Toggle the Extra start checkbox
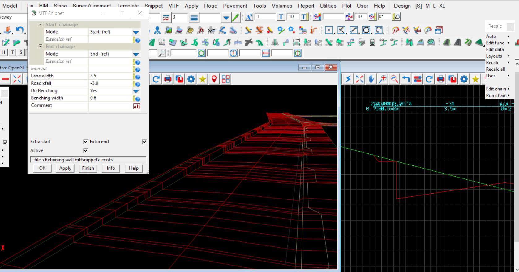The width and height of the screenshot is (519, 272). point(85,141)
